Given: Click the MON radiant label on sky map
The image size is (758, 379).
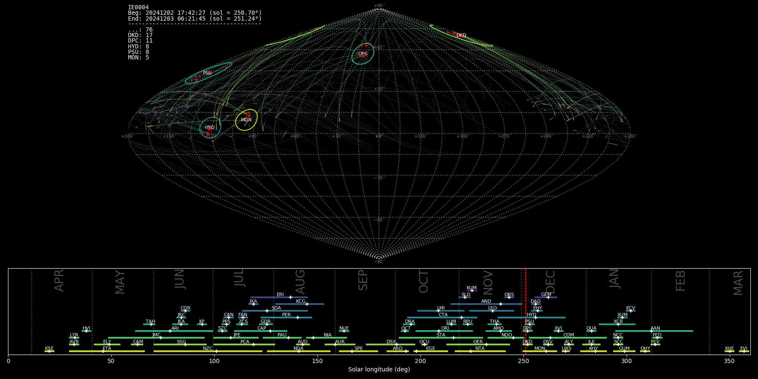Looking at the screenshot, I should (x=246, y=120).
